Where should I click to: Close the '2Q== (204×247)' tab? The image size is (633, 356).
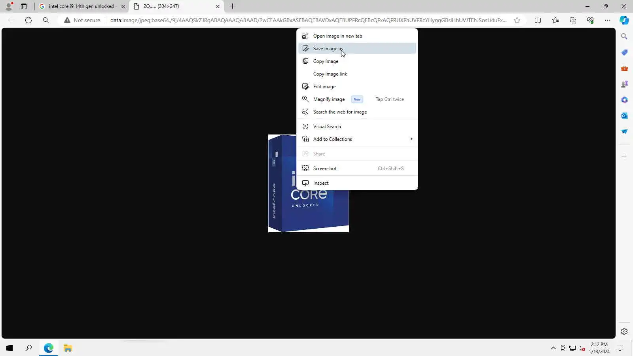click(x=218, y=6)
